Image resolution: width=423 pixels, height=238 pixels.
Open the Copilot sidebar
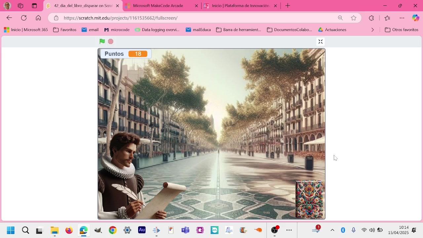tap(415, 18)
